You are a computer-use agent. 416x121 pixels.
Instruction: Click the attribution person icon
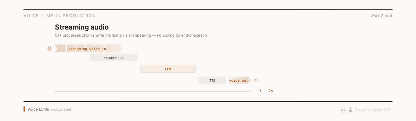coord(350,110)
